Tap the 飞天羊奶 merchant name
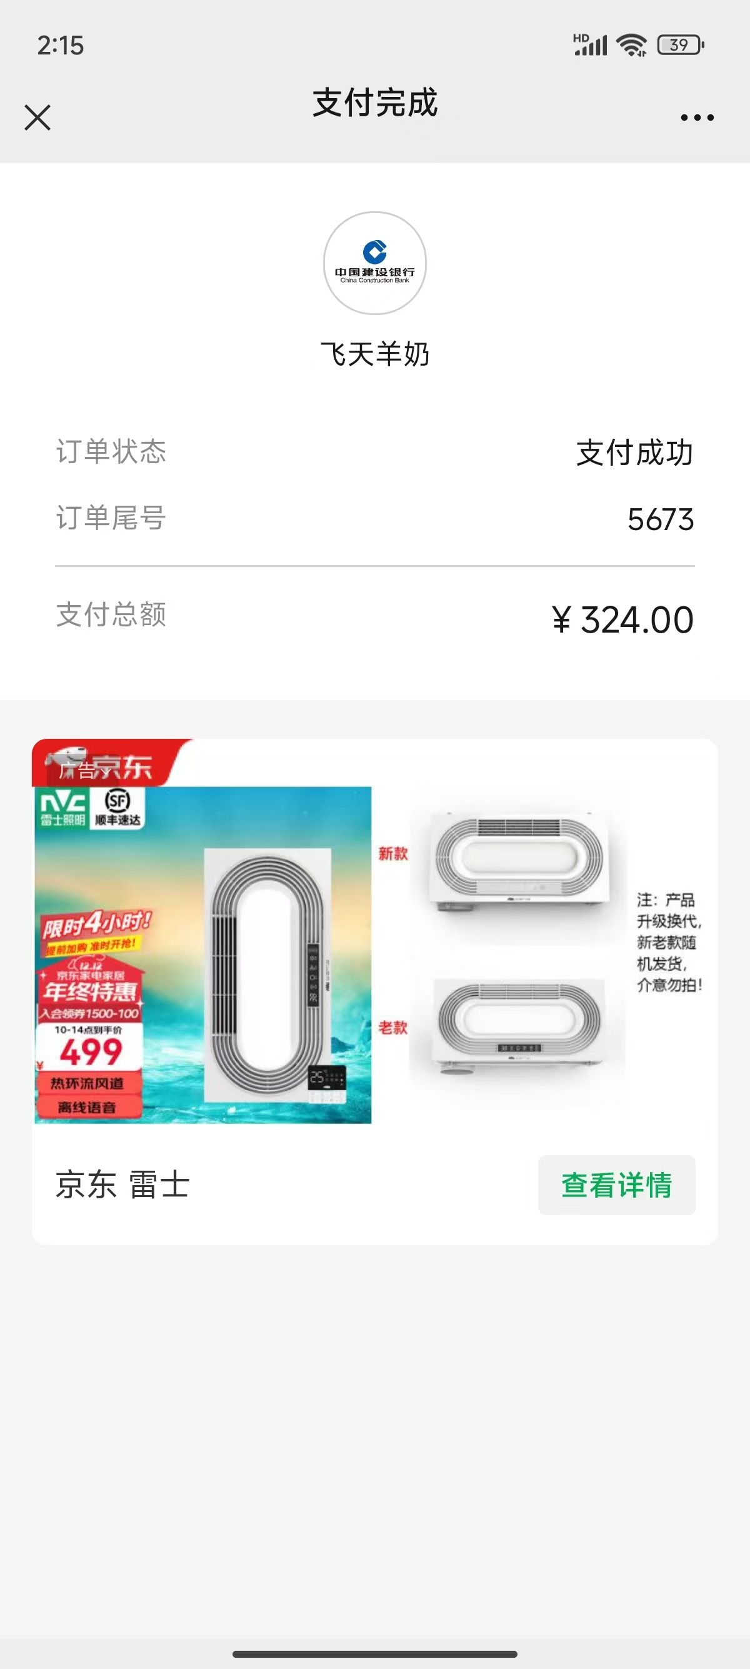The image size is (750, 1669). click(375, 354)
